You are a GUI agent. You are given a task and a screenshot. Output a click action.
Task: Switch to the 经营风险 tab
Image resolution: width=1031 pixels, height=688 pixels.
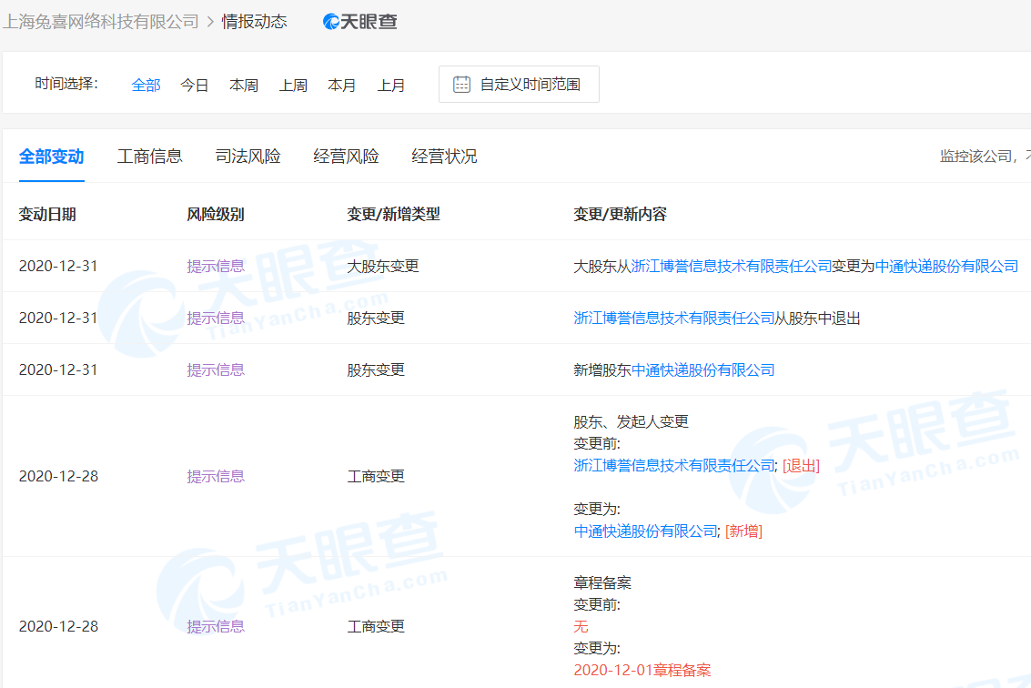347,157
